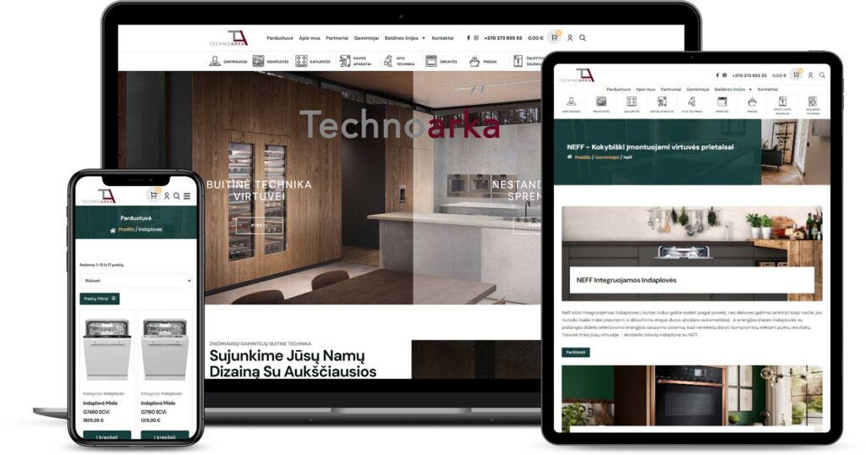The height and width of the screenshot is (455, 866).
Task: Select fridge category icon on tablet
Action: [x=782, y=101]
